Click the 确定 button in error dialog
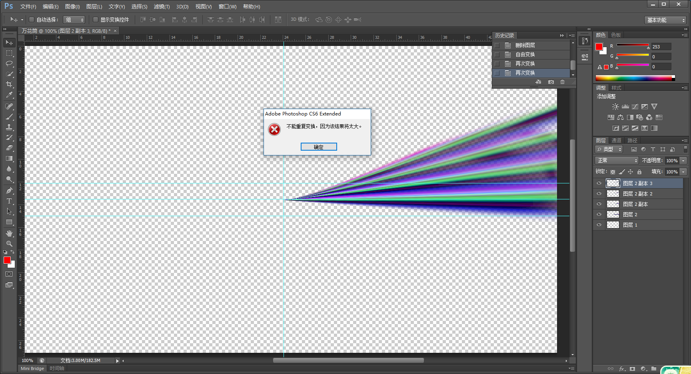Image resolution: width=691 pixels, height=374 pixels. pos(319,147)
